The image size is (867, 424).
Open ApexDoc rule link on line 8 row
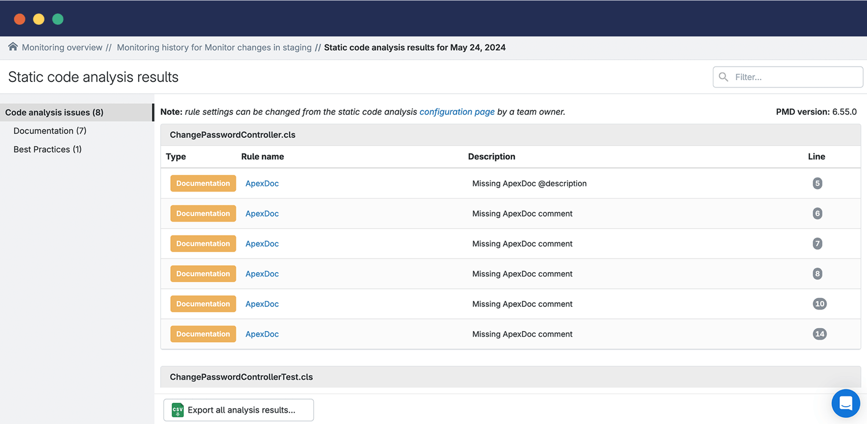(x=262, y=274)
